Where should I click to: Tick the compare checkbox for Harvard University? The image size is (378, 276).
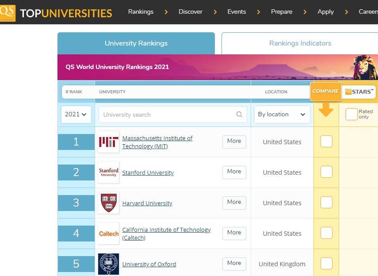pos(326,203)
